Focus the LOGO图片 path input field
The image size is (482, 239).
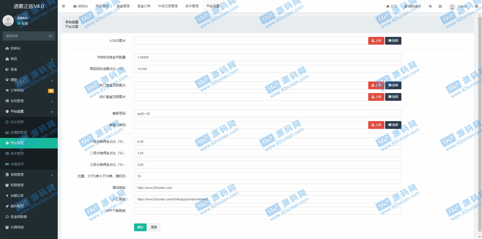point(251,41)
